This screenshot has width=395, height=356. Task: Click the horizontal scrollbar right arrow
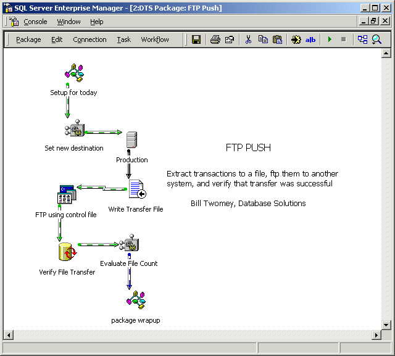(376, 335)
